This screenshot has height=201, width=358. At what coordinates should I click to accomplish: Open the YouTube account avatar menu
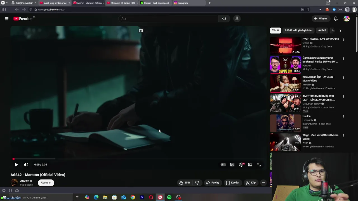click(x=347, y=19)
